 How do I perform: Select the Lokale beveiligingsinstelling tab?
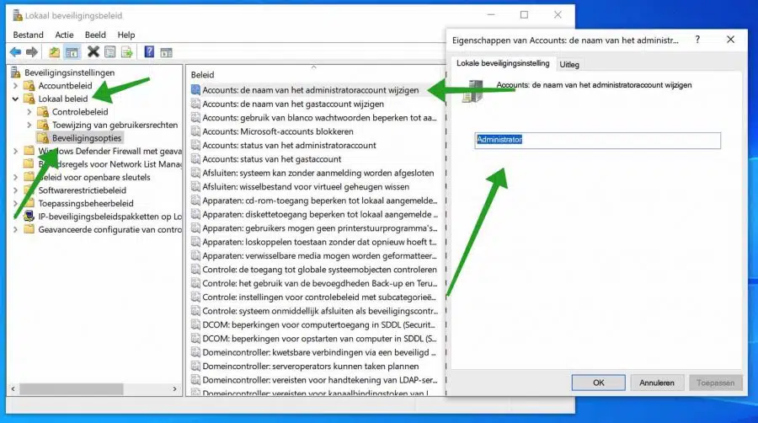(503, 63)
